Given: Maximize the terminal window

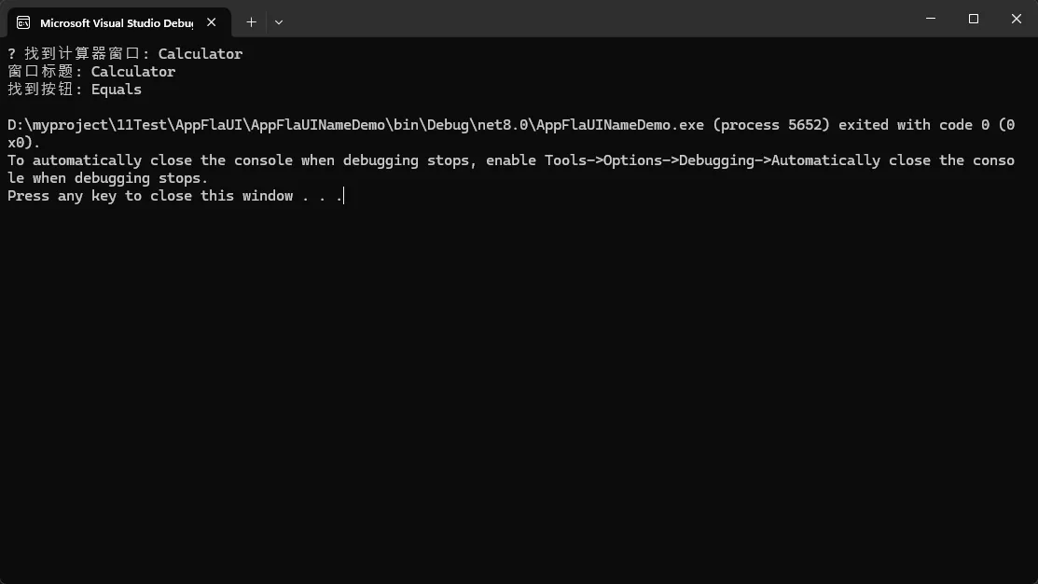Looking at the screenshot, I should pyautogui.click(x=974, y=19).
